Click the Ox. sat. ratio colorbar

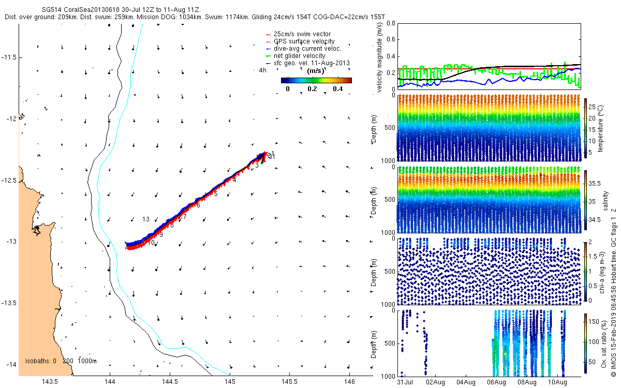[x=586, y=344]
